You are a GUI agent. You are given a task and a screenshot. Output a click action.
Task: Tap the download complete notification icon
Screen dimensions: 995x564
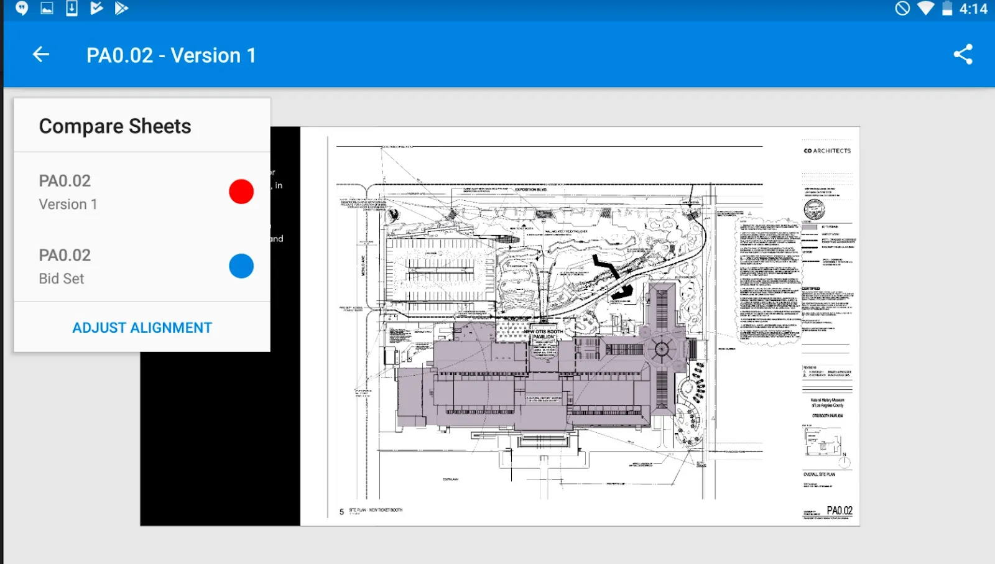[72, 9]
